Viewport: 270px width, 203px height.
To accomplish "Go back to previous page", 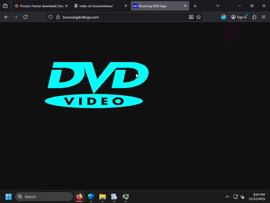I will [x=6, y=17].
